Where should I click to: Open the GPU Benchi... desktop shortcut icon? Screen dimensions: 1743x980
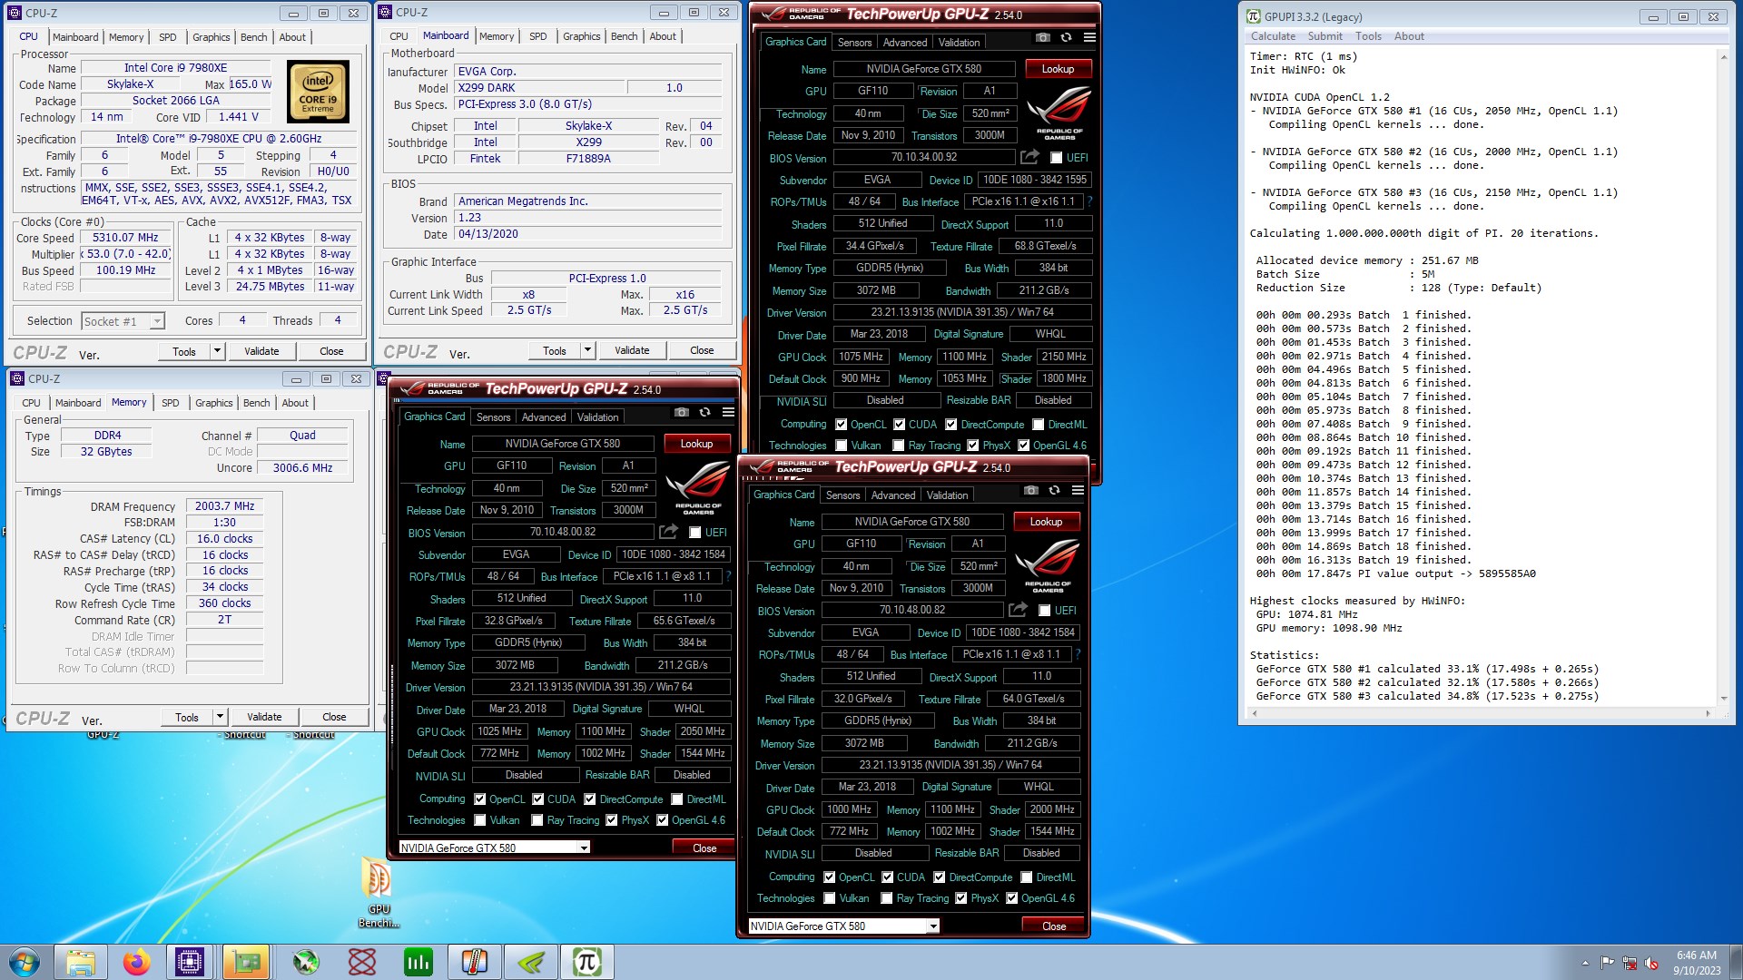pyautogui.click(x=378, y=891)
